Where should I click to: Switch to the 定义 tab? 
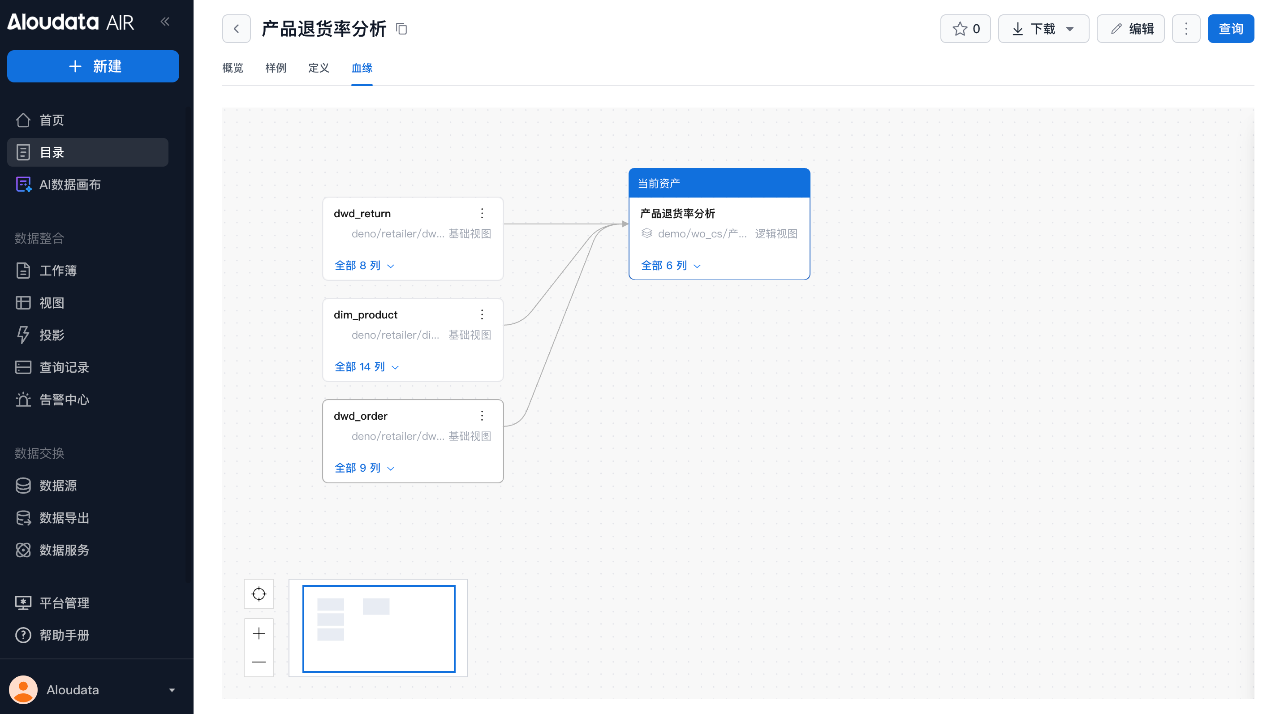[x=319, y=68]
